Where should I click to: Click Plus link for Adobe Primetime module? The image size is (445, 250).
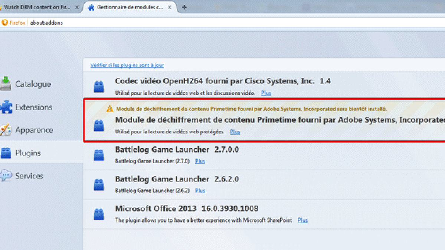click(235, 131)
